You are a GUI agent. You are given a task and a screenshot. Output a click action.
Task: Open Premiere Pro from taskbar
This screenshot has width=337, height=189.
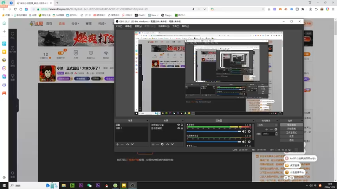pyautogui.click(x=81, y=185)
